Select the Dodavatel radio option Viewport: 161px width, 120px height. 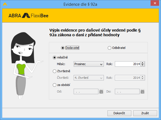(x=70, y=48)
